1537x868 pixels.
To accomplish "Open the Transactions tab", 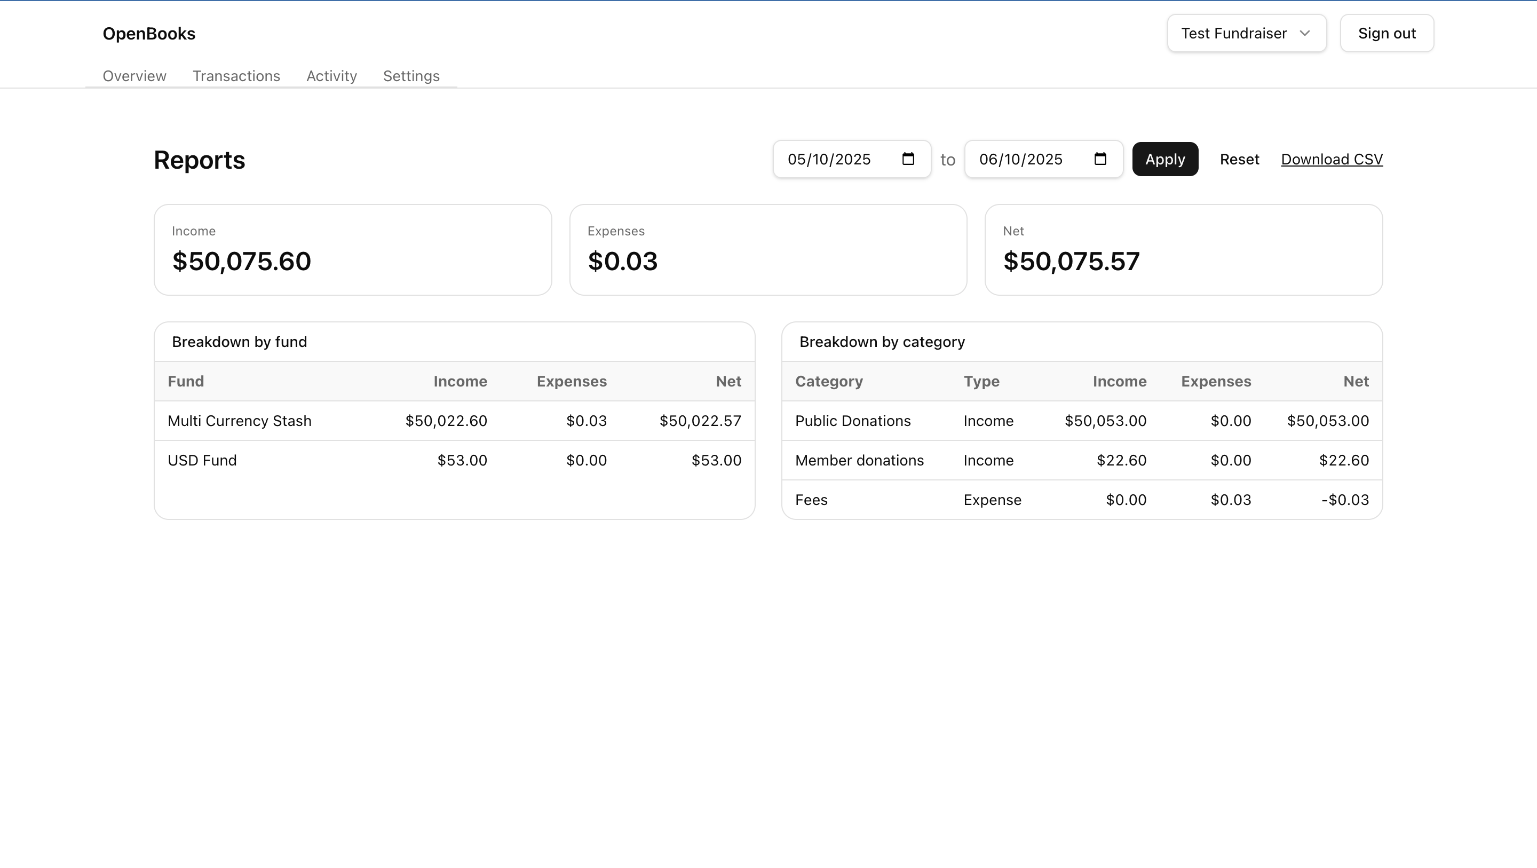I will pyautogui.click(x=236, y=76).
